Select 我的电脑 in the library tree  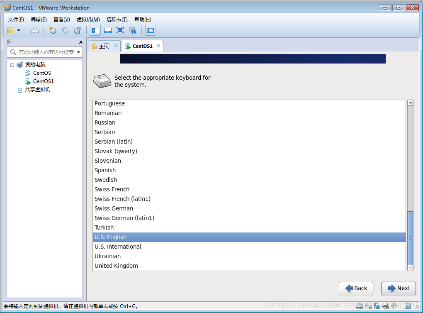(35, 64)
